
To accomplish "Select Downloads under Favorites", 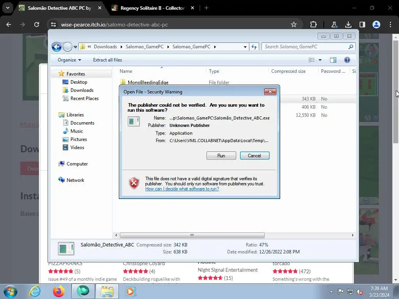I will point(82,90).
